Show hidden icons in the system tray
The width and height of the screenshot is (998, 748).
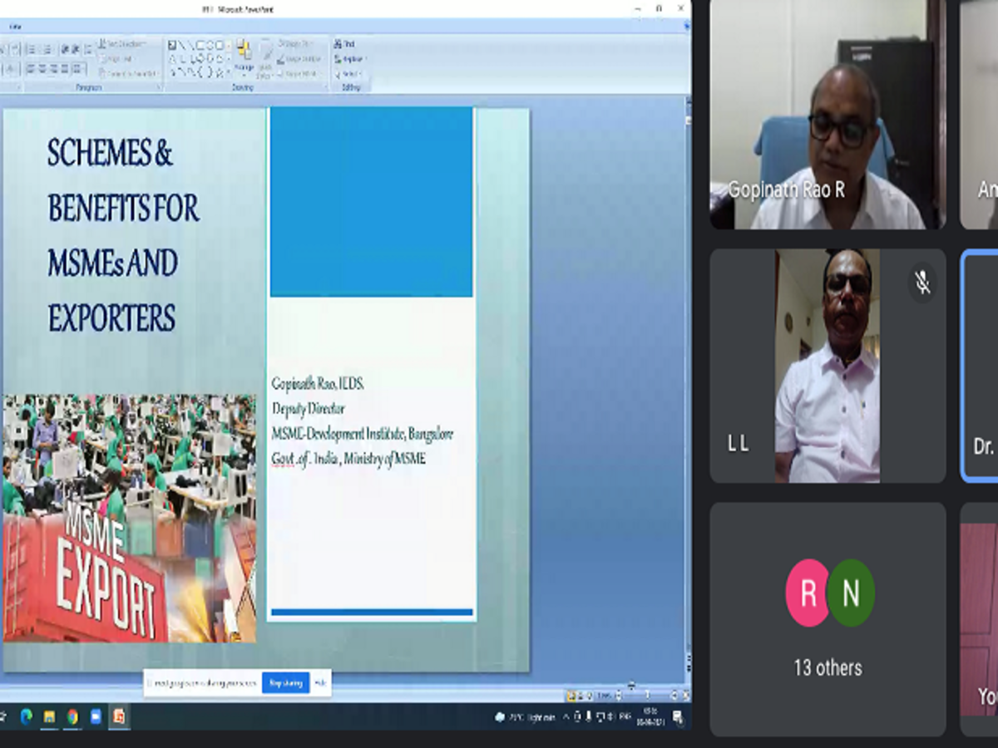pos(566,717)
